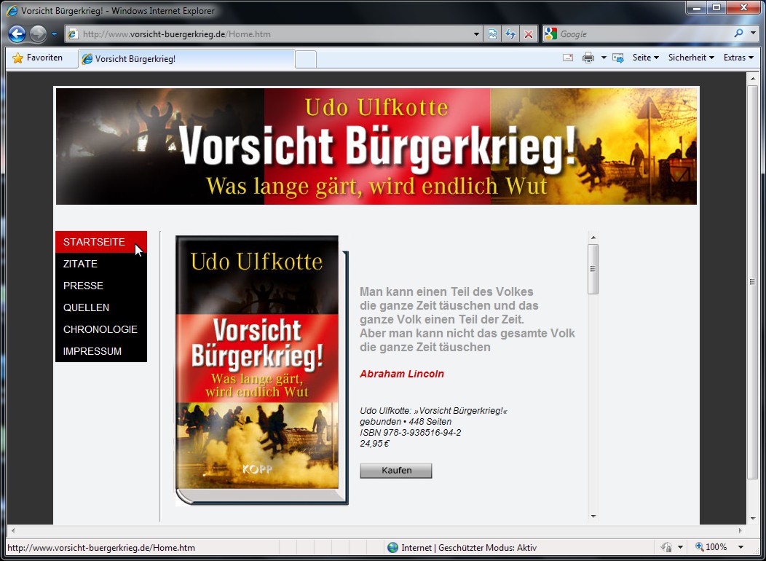766x561 pixels.
Task: Click the feeds/web slice toolbar icon
Action: coord(618,58)
